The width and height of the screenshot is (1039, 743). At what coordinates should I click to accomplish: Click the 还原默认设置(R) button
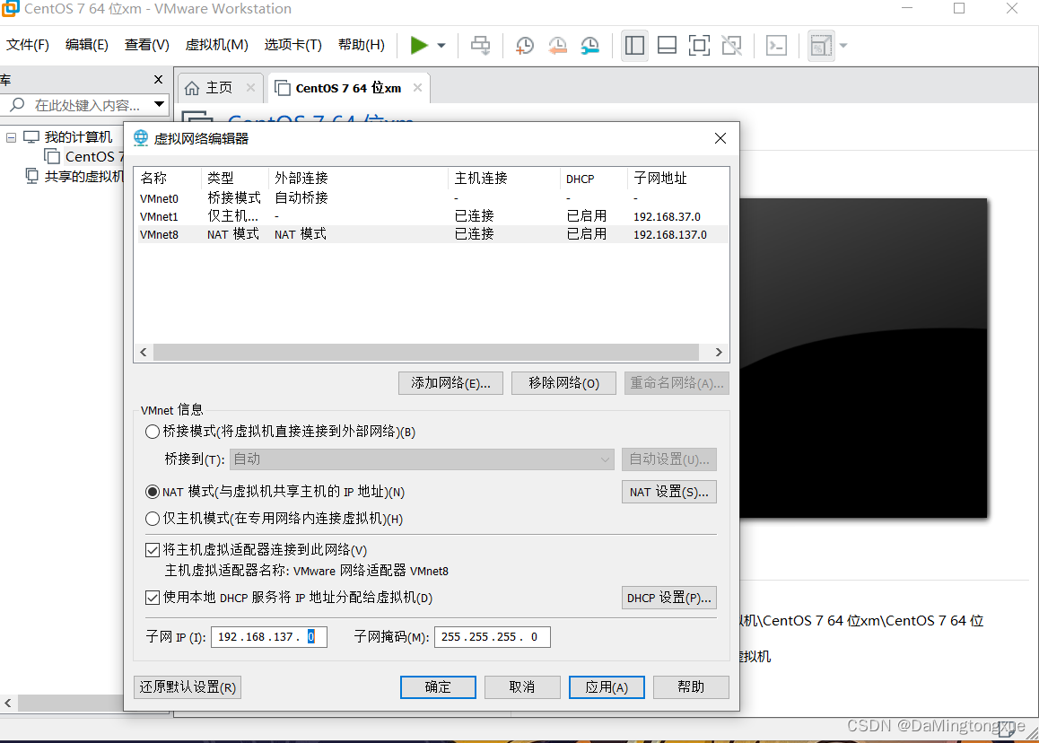(188, 687)
